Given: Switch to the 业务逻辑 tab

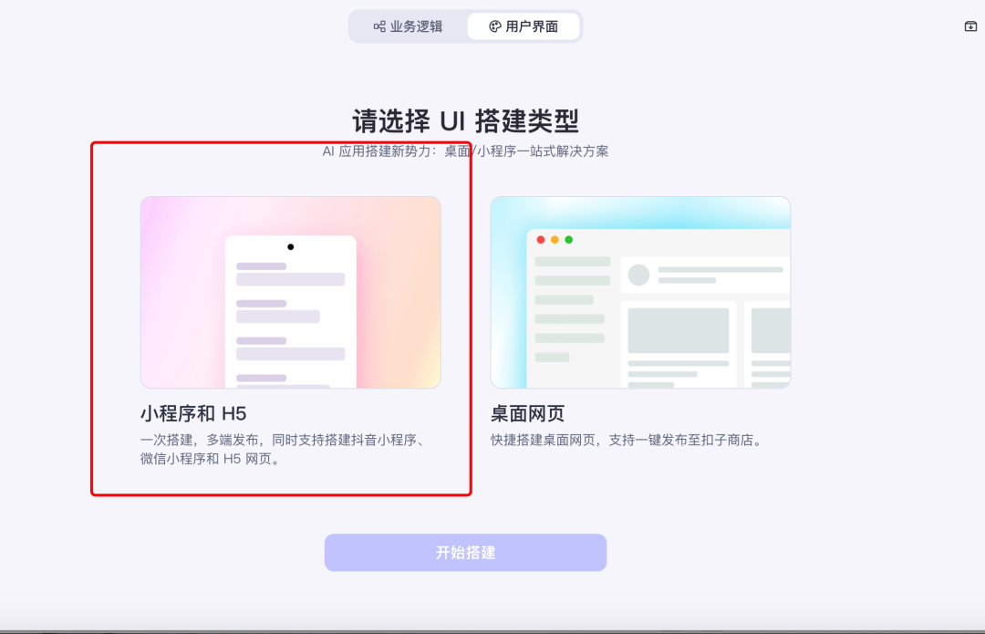Looking at the screenshot, I should [x=409, y=26].
